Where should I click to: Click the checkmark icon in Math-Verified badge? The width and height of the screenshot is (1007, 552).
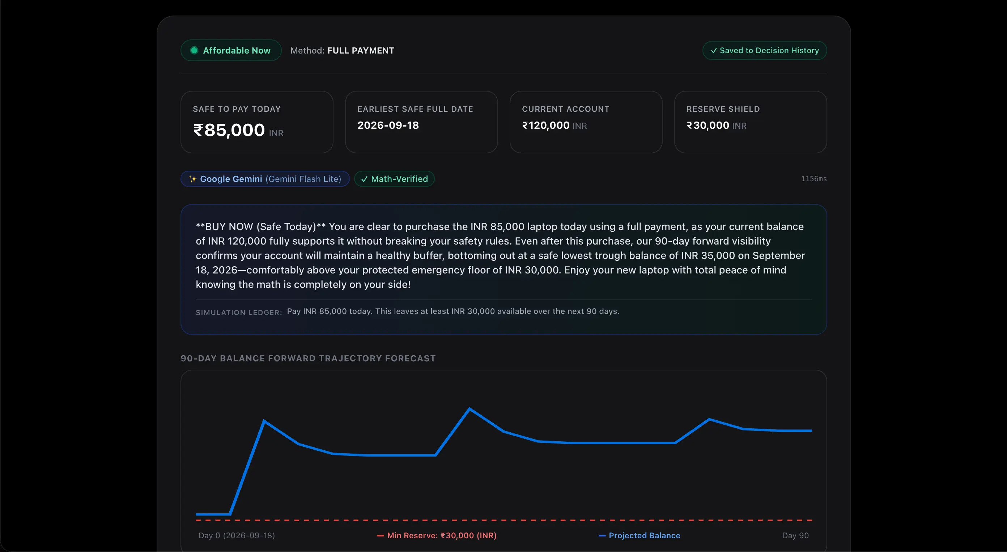point(364,179)
